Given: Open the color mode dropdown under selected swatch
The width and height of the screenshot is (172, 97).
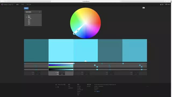Looking at the screenshot, I should coord(57,72).
